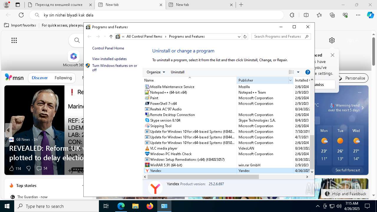Click the search magnifier in Programs and Features

[x=307, y=37]
